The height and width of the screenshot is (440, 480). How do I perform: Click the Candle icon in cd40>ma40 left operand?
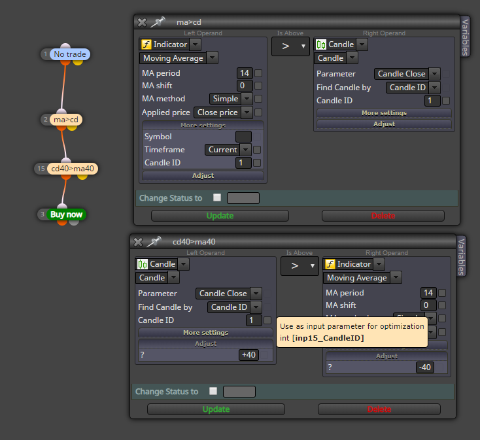(x=143, y=264)
